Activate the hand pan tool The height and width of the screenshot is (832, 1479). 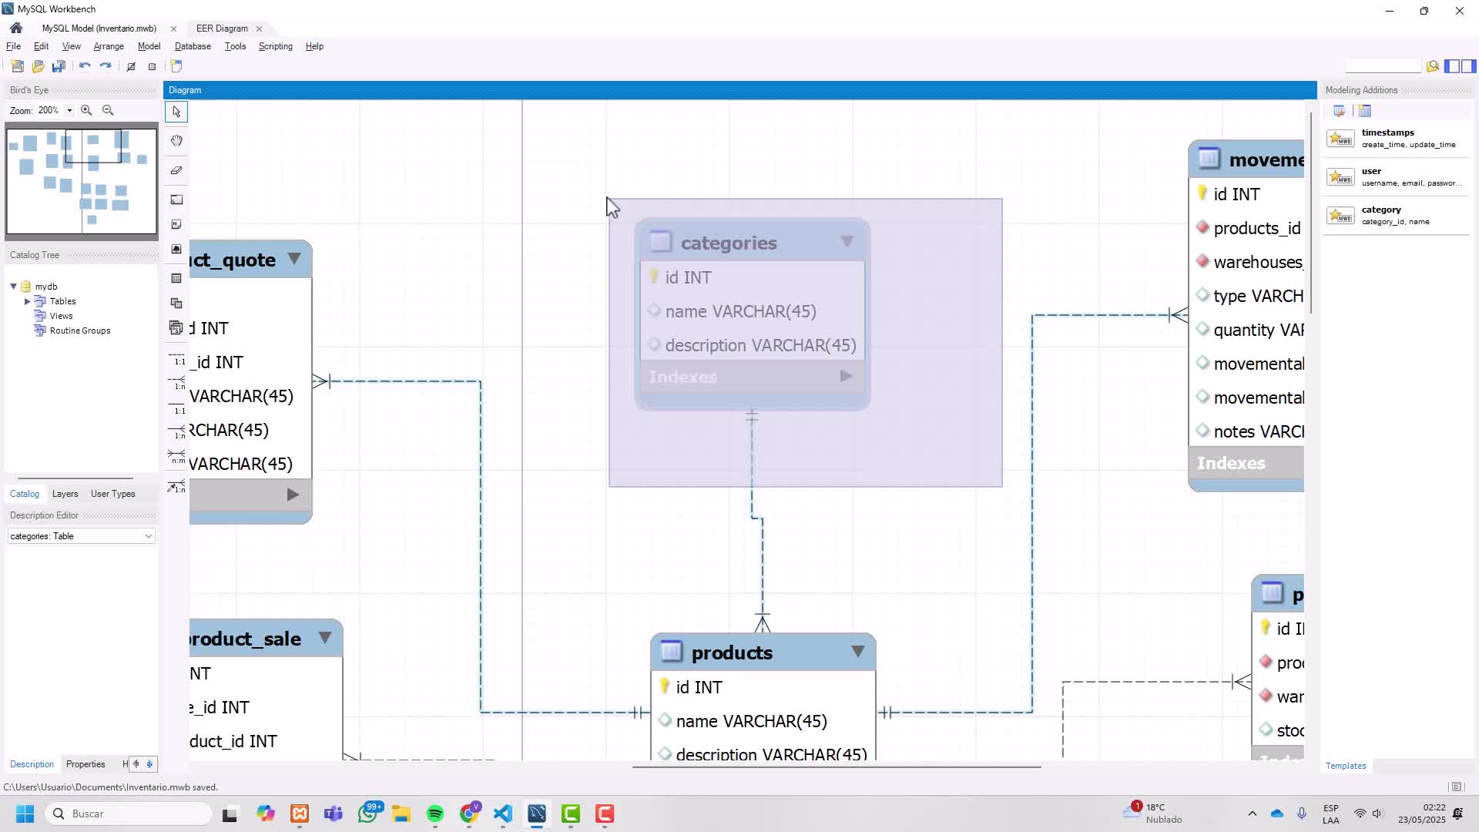(176, 140)
